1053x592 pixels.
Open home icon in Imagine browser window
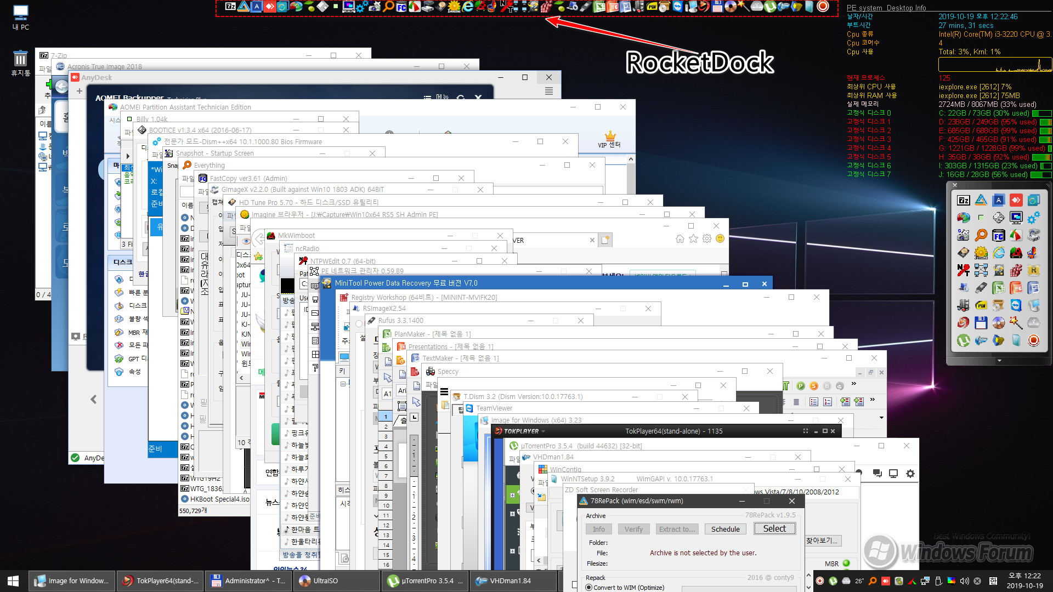680,239
